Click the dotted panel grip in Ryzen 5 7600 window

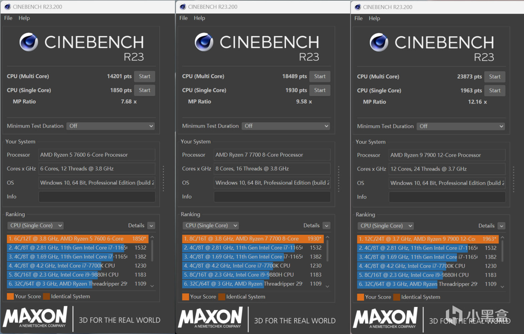coord(163,179)
